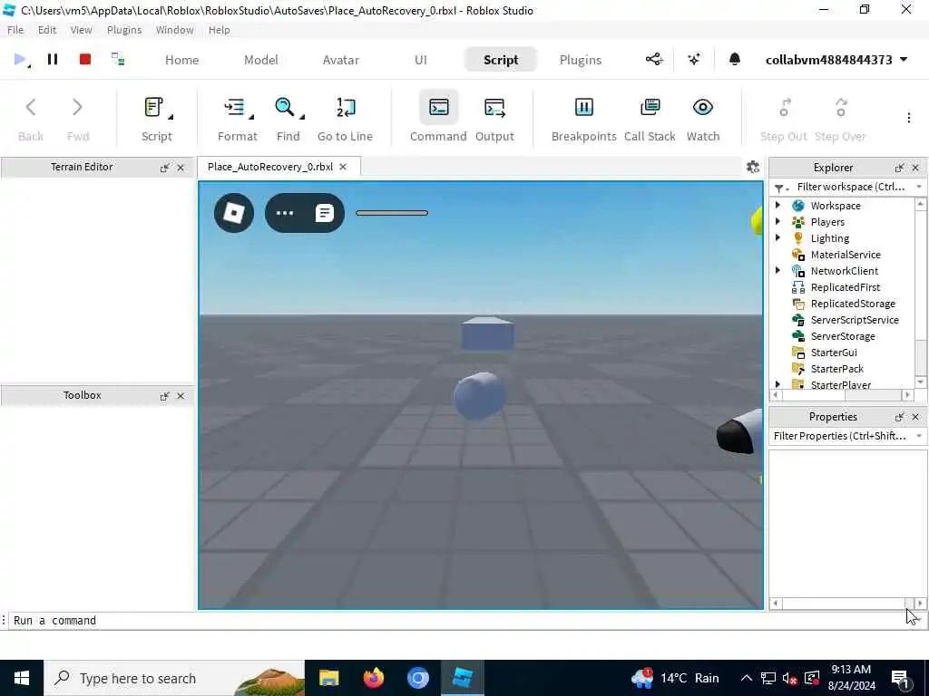This screenshot has width=929, height=696.
Task: Click Windows Start button
Action: pos(22,678)
